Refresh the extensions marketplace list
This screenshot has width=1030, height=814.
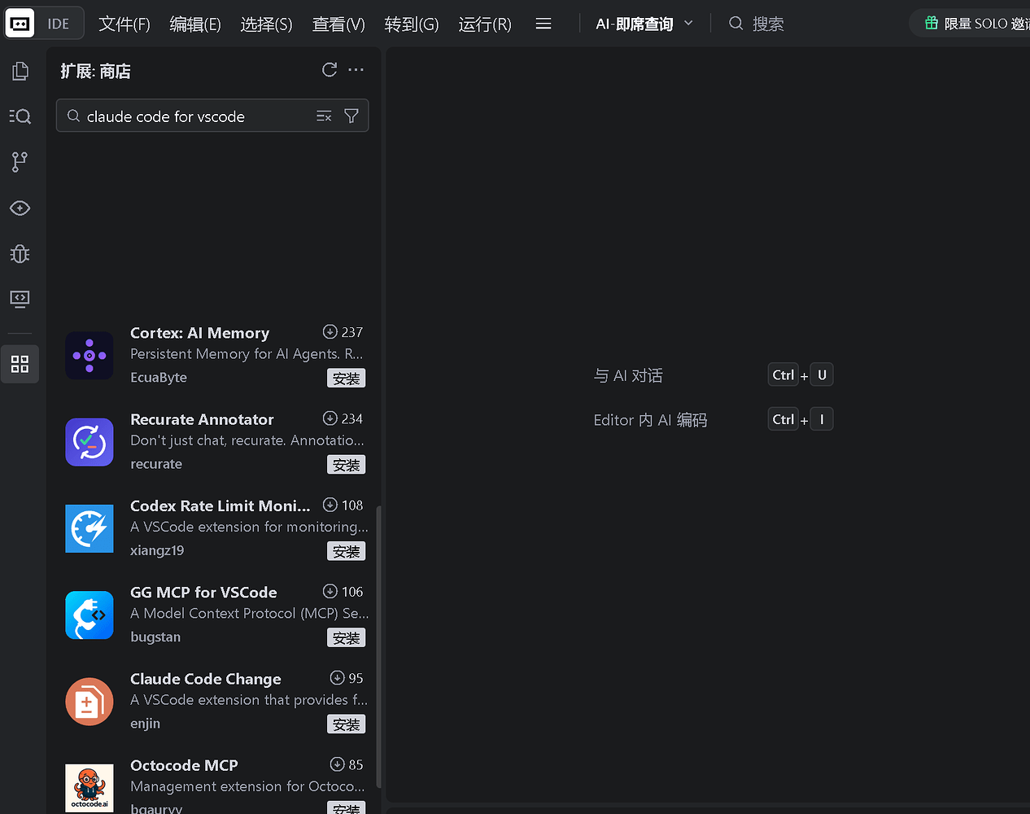pos(330,70)
